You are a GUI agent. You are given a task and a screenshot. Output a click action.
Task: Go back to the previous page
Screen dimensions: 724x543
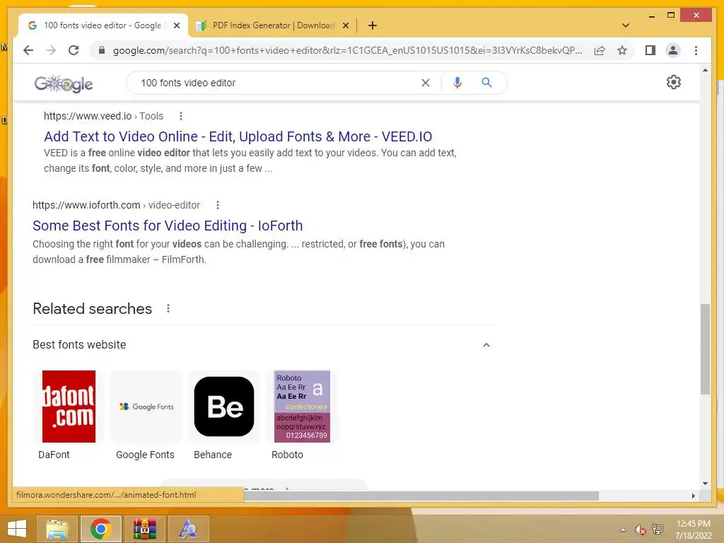pyautogui.click(x=28, y=50)
